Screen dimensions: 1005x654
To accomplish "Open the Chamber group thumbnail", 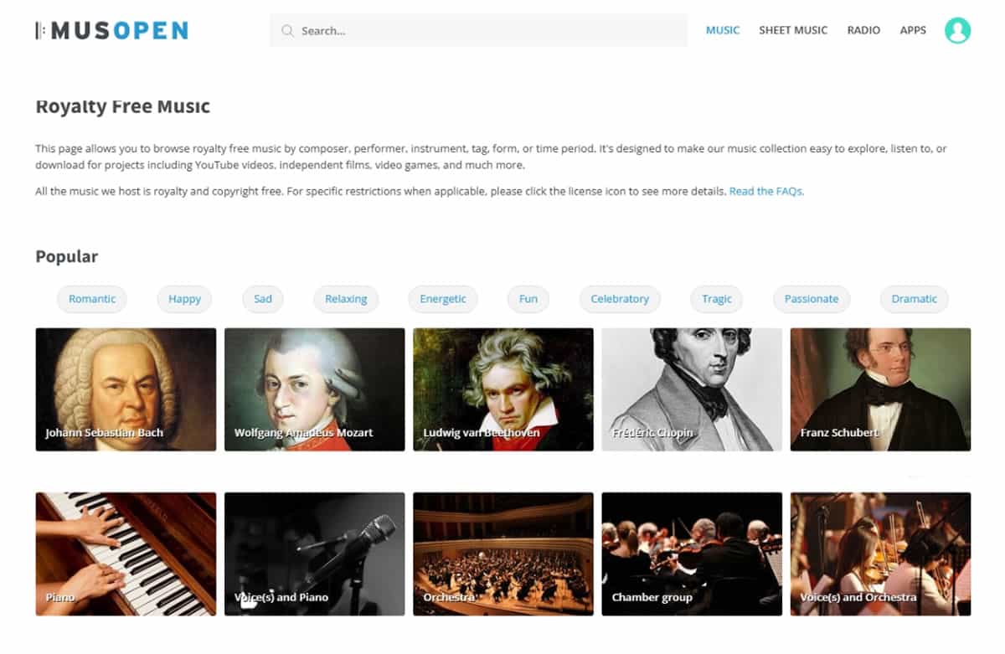I will tap(692, 554).
